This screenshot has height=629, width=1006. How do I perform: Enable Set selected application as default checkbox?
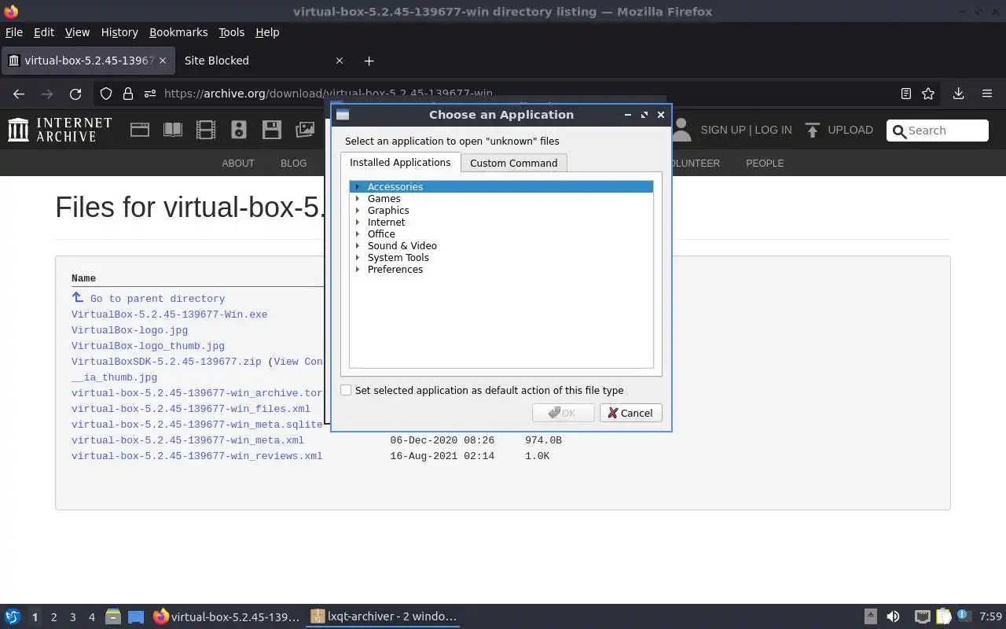pyautogui.click(x=346, y=390)
